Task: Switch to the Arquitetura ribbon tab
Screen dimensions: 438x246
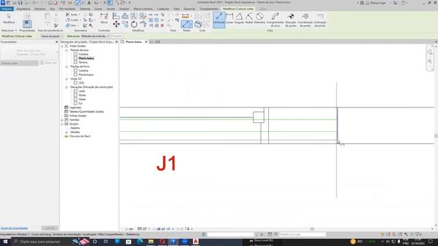Action: (x=23, y=9)
